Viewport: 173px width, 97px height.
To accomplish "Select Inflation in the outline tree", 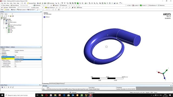I will click(12, 26).
